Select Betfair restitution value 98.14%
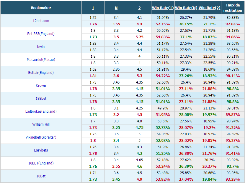Screen dimensions: 245x183 click(233, 76)
